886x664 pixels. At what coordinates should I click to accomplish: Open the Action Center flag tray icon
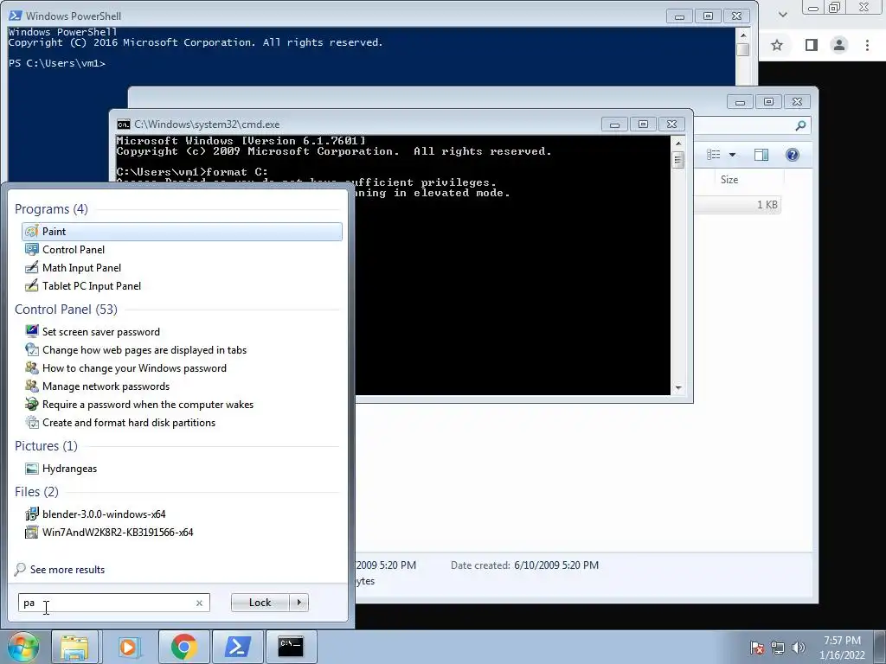pos(757,648)
